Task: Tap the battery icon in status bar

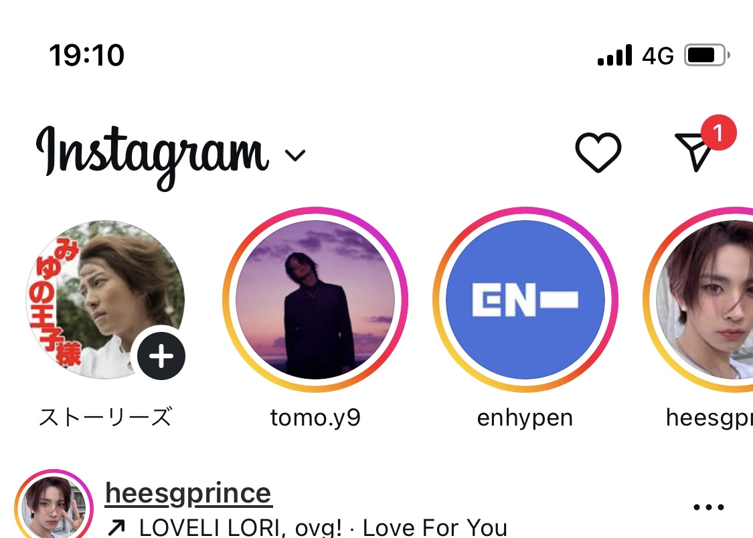Action: [x=706, y=56]
